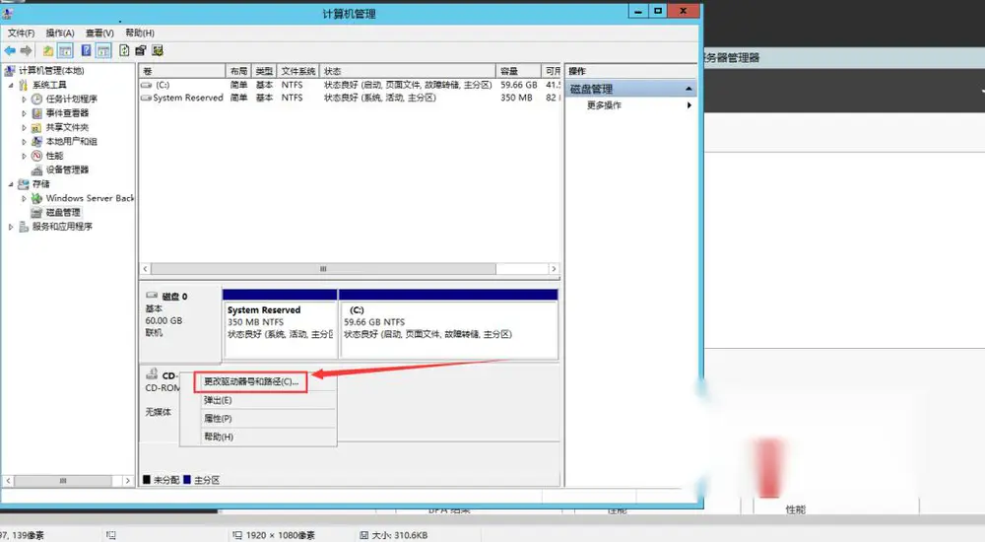Viewport: 985px width, 542px height.
Task: Select the 本地用户和组 icon in tree
Action: click(37, 142)
